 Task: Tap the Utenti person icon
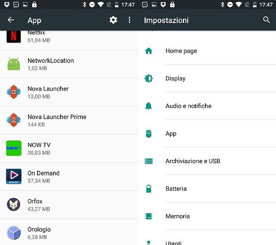coord(148,243)
